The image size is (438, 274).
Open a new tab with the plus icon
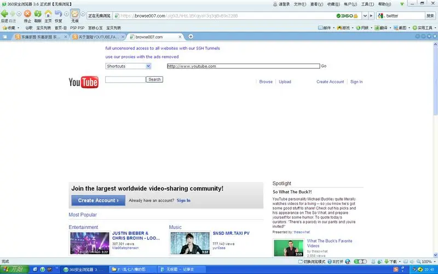tap(191, 37)
